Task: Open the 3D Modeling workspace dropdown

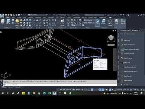Action: (x=38, y=15)
